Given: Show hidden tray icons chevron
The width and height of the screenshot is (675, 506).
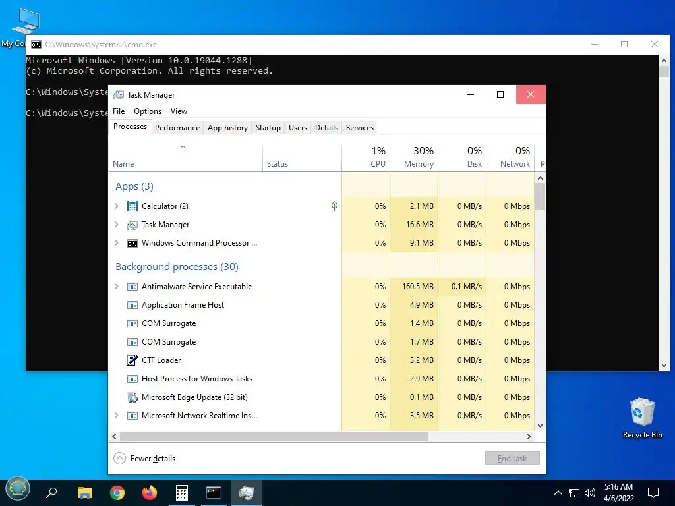Looking at the screenshot, I should coord(558,493).
